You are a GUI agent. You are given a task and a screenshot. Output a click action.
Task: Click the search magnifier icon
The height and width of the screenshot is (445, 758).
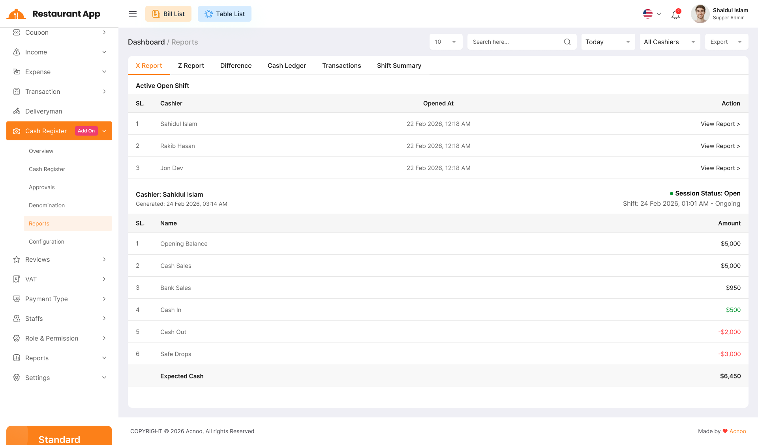pos(567,42)
